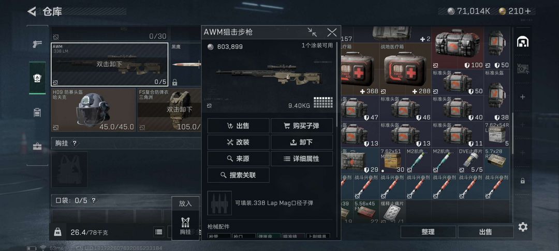Open the settings gear icon
The height and width of the screenshot is (251, 559).
point(523,227)
